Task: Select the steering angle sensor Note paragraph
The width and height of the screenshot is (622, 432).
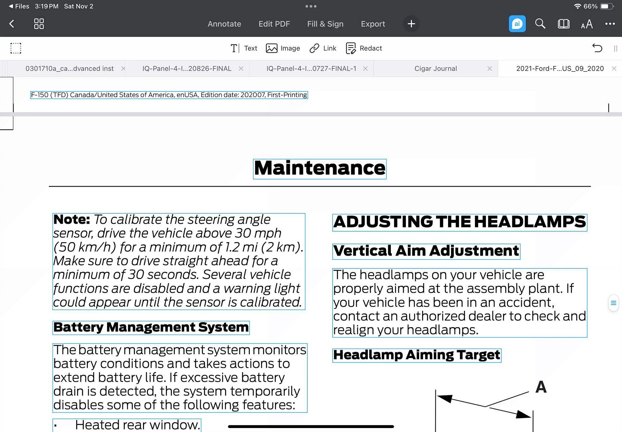Action: [x=179, y=262]
